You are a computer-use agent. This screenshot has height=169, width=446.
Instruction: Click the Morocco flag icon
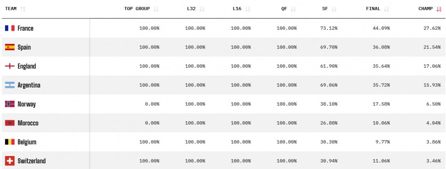pyautogui.click(x=10, y=123)
